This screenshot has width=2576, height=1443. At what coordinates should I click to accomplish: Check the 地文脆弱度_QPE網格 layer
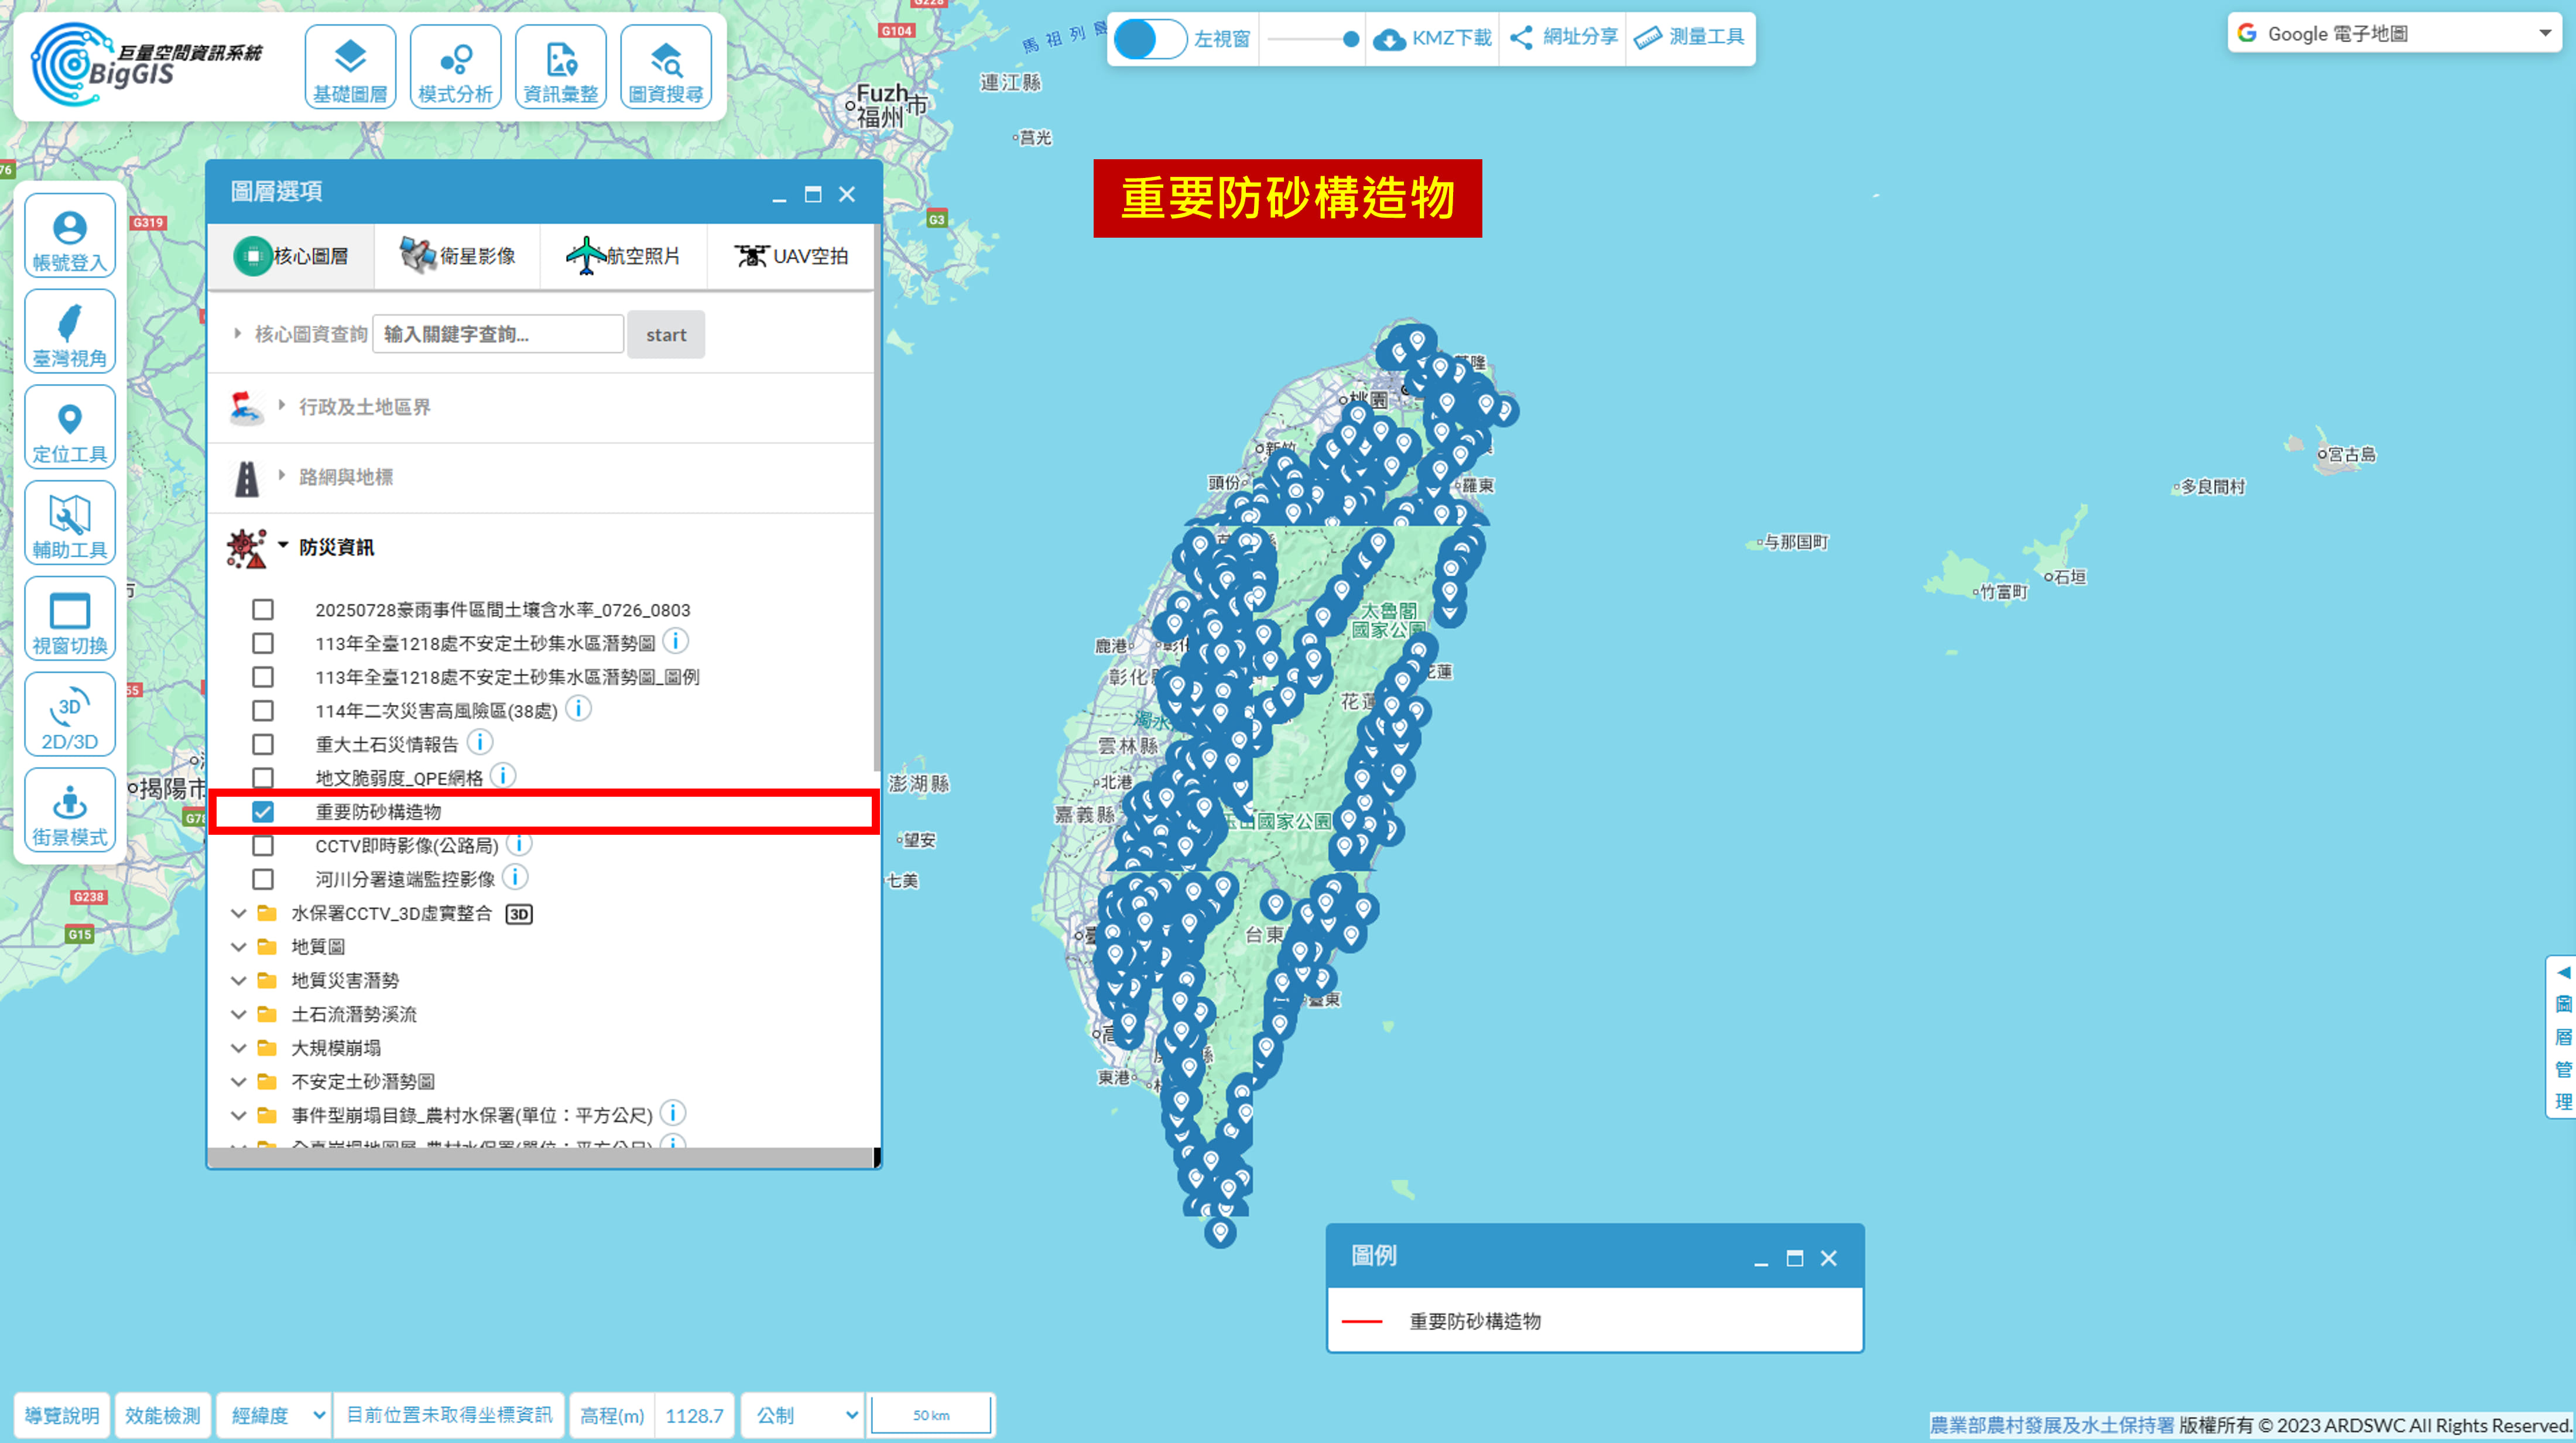(x=263, y=778)
